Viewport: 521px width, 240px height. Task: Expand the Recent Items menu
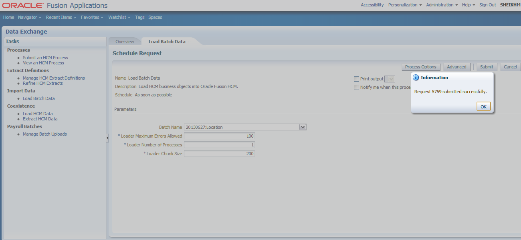61,17
